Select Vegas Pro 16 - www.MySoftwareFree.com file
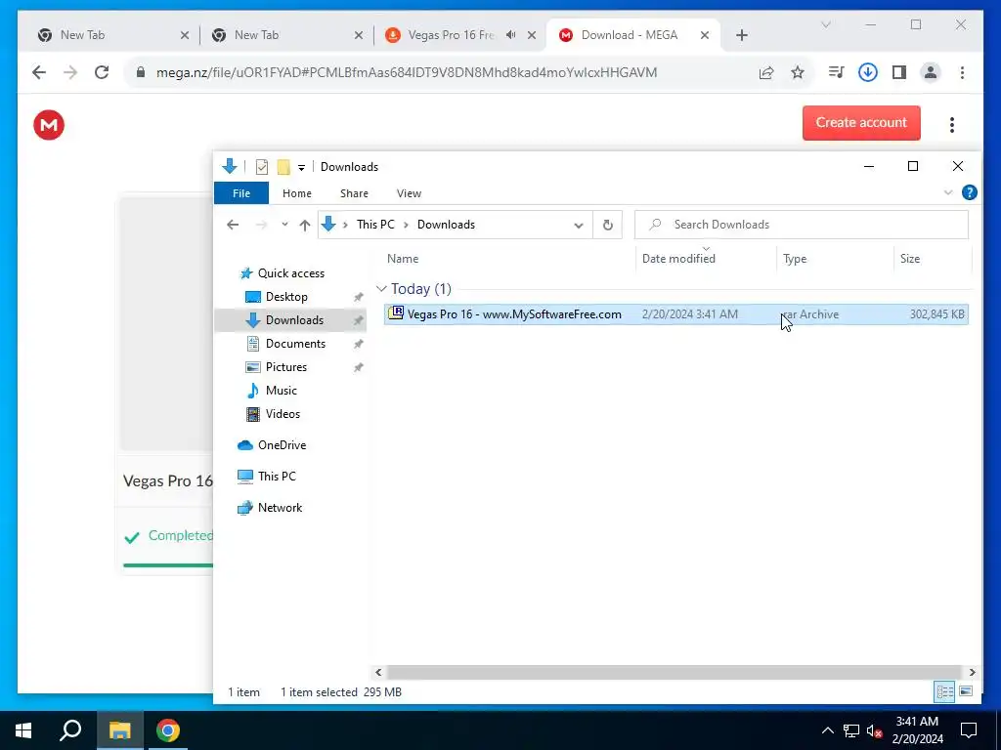 point(676,314)
